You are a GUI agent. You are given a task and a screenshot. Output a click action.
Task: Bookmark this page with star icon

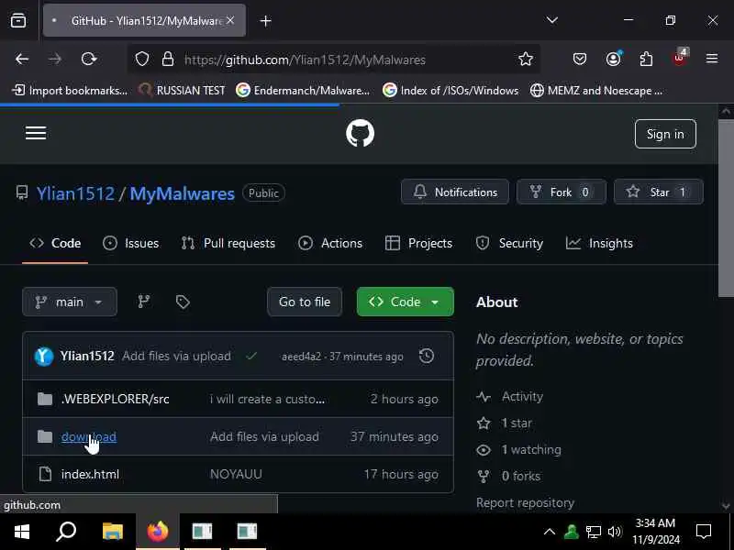click(x=525, y=59)
